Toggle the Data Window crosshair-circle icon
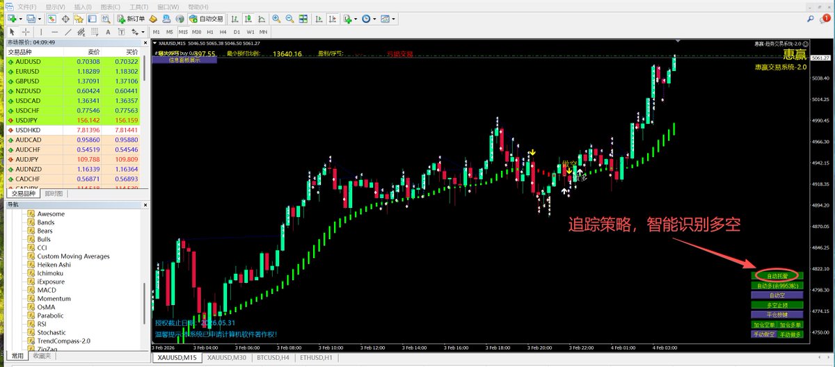The width and height of the screenshot is (835, 367). [x=65, y=19]
